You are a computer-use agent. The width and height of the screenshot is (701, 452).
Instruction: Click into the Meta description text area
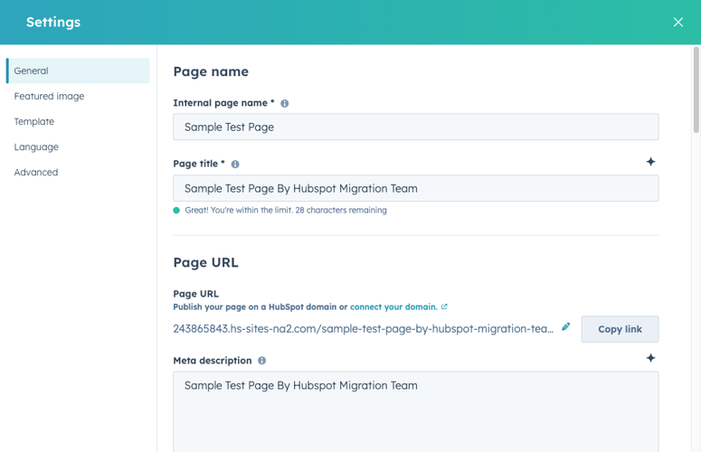click(x=416, y=412)
